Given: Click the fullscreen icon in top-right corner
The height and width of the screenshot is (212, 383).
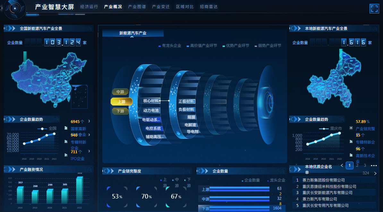Looking at the screenshot, I should (374, 8).
